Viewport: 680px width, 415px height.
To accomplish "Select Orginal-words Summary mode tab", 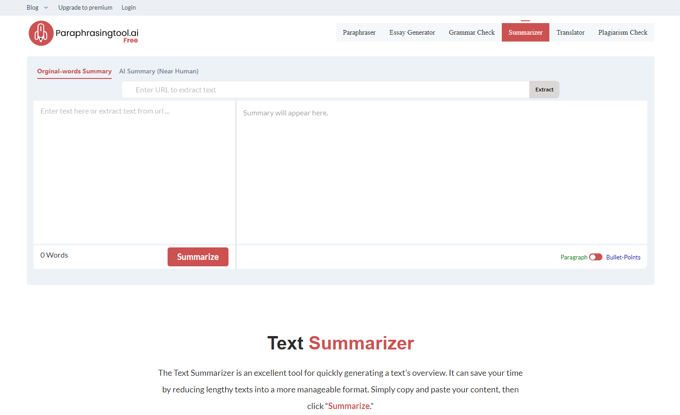I will tap(74, 72).
